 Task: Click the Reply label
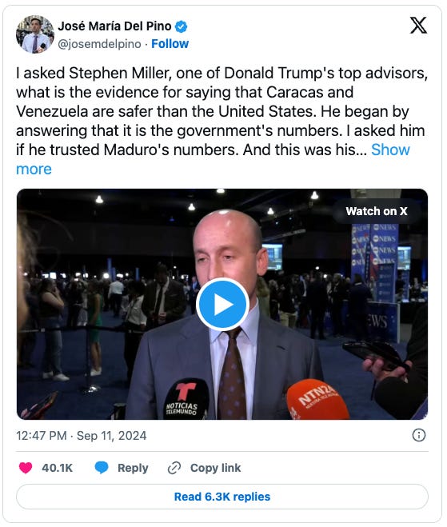point(133,468)
